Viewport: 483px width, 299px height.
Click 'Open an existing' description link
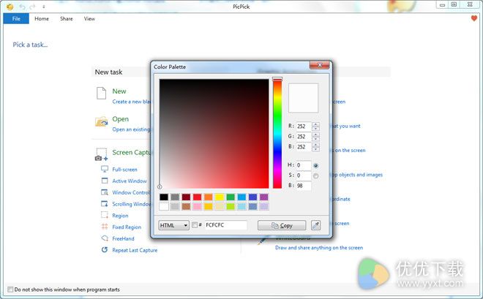(131, 129)
